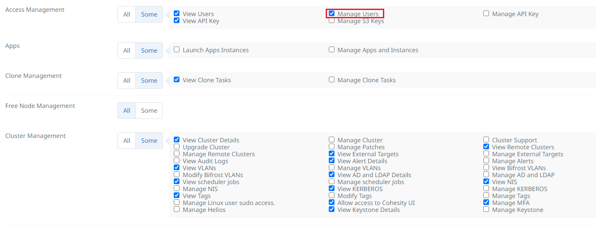
Task: Check the Manage VLANs checkbox
Action: 331,168
